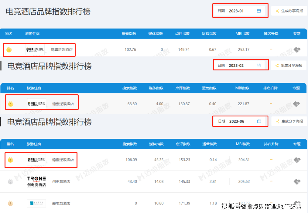Click the 爱电竞酒店 brand logo thumbnail
Viewport: 308px width, 213px height.
coord(36,203)
